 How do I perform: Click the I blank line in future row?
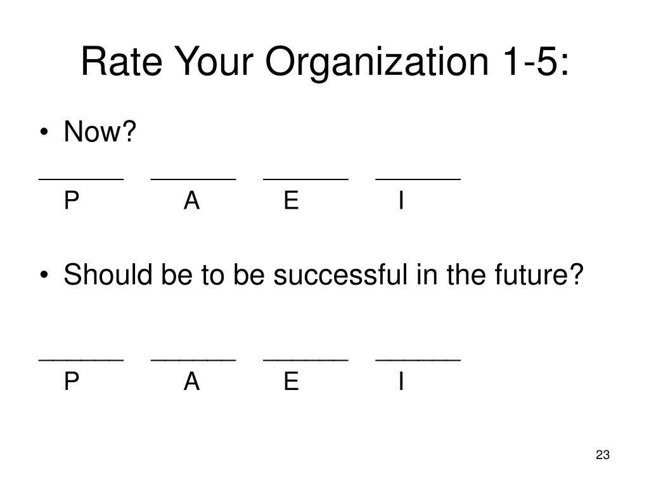418,360
